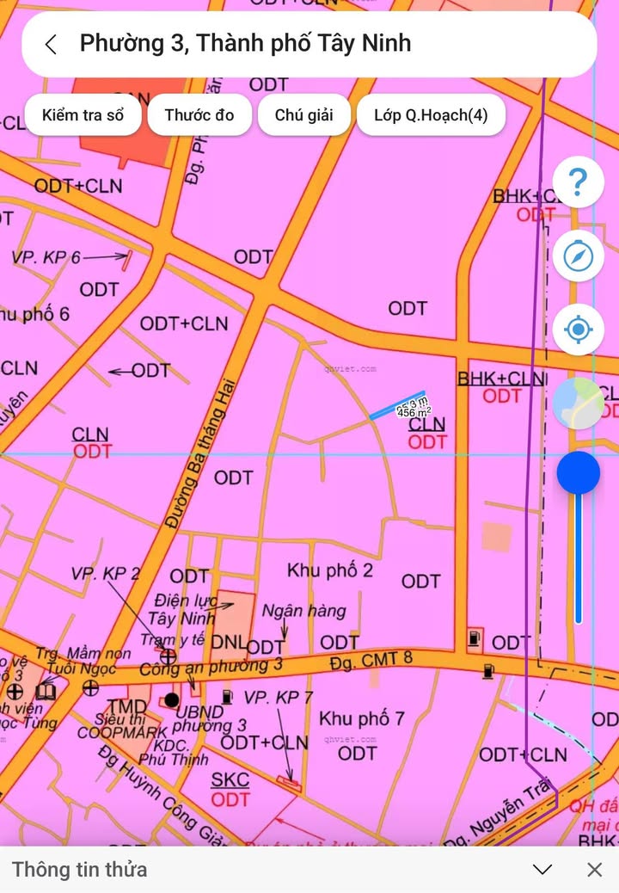Adjust the blue opacity slider handle
Viewport: 619px width, 893px height.
pyautogui.click(x=578, y=472)
